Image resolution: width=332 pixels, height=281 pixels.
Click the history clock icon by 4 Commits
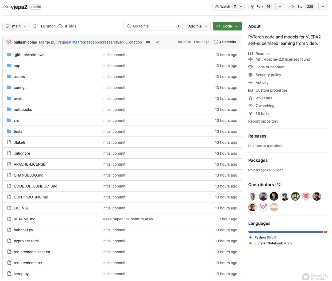pos(216,42)
